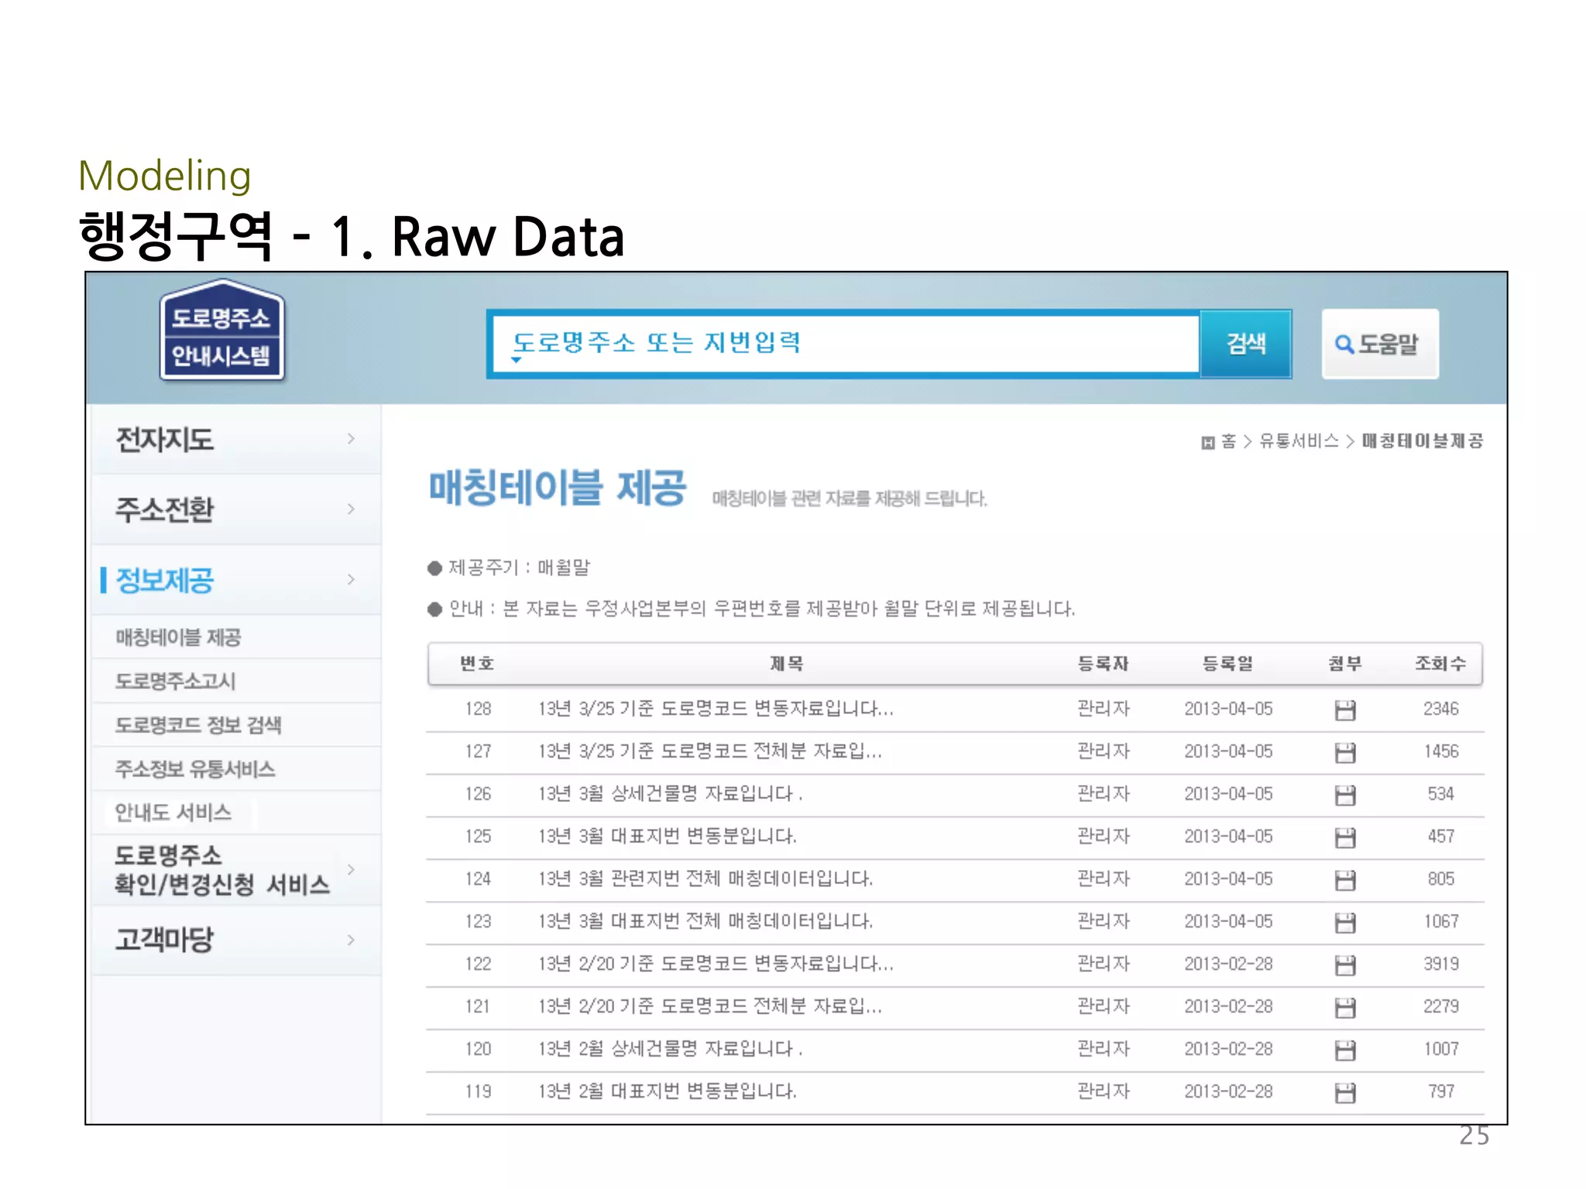
Task: Click the 조회수 column header
Action: tap(1441, 664)
